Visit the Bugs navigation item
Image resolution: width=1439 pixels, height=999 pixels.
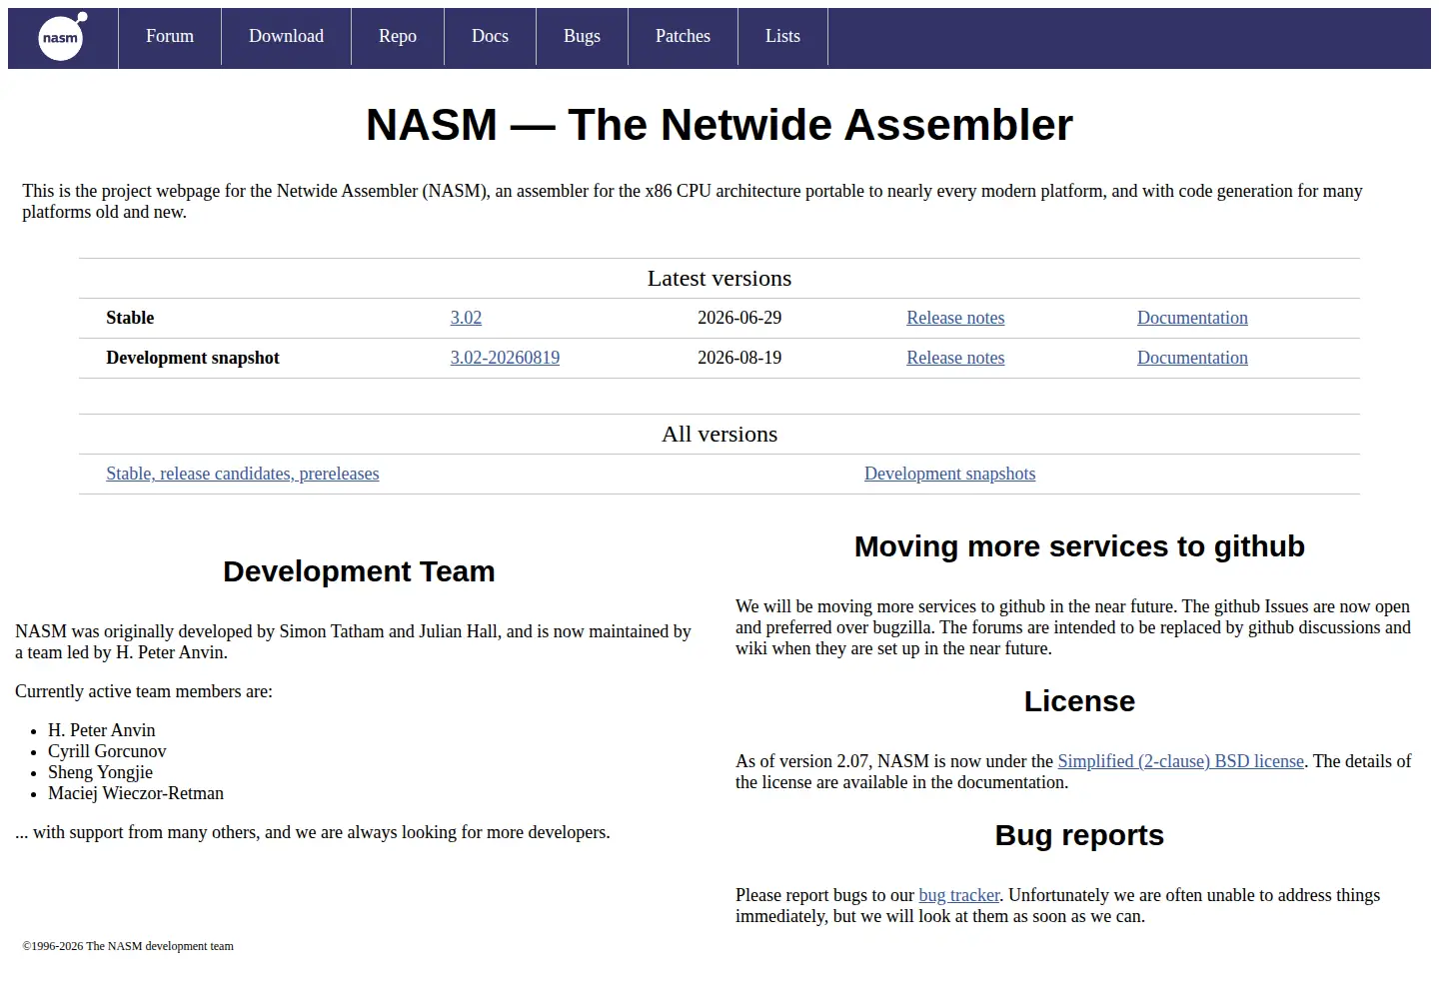582,36
